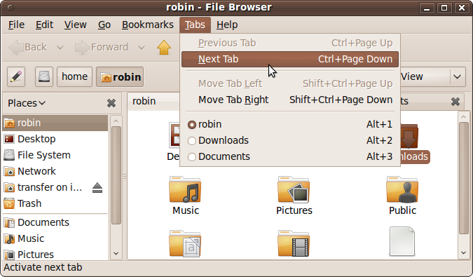Close the rightmost file tab
Viewport: 473px width, 277px height.
(455, 102)
